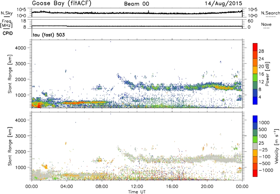
Task: Click the N.Search legend label
Action: click(x=270, y=13)
